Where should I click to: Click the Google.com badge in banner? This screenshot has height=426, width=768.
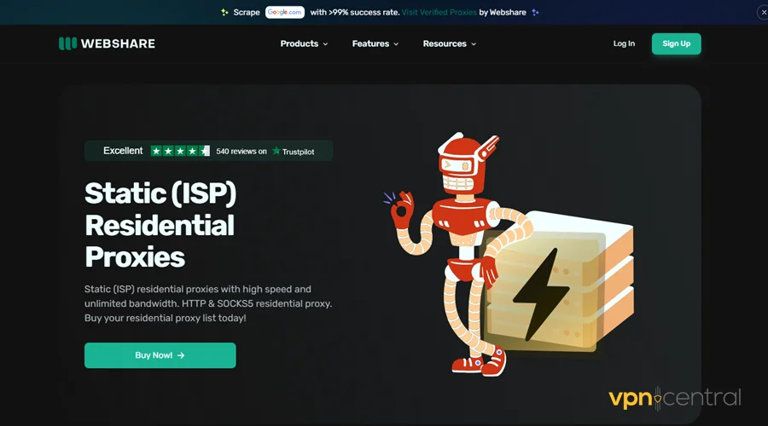(284, 12)
